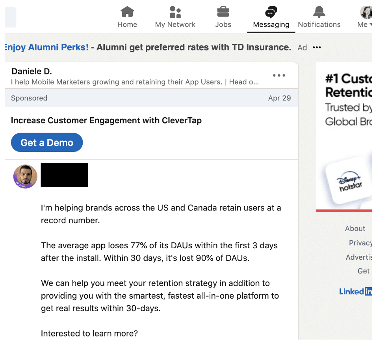
Task: Go to the Home feed icon
Action: coord(127,12)
